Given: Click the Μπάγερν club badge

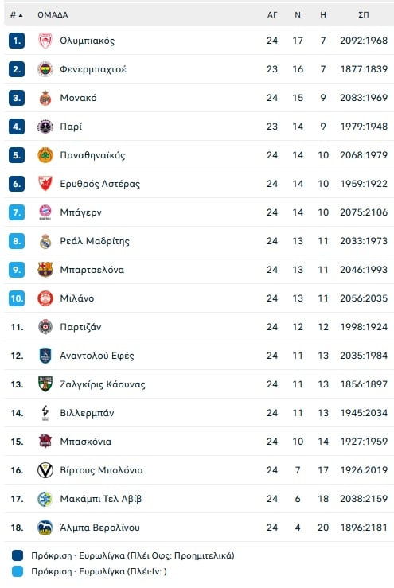Looking at the screenshot, I should 45,212.
